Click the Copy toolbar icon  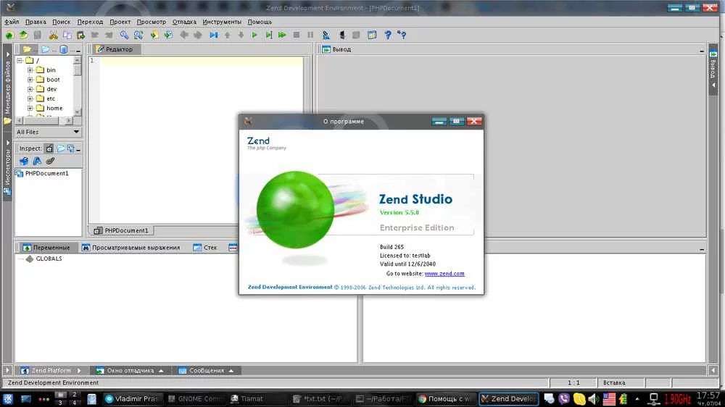pos(67,35)
